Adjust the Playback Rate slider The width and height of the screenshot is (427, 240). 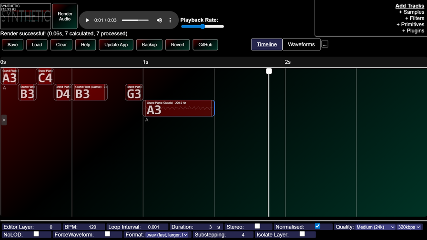[x=203, y=26]
